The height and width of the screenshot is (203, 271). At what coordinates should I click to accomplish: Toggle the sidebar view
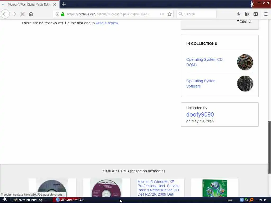tap(256, 14)
